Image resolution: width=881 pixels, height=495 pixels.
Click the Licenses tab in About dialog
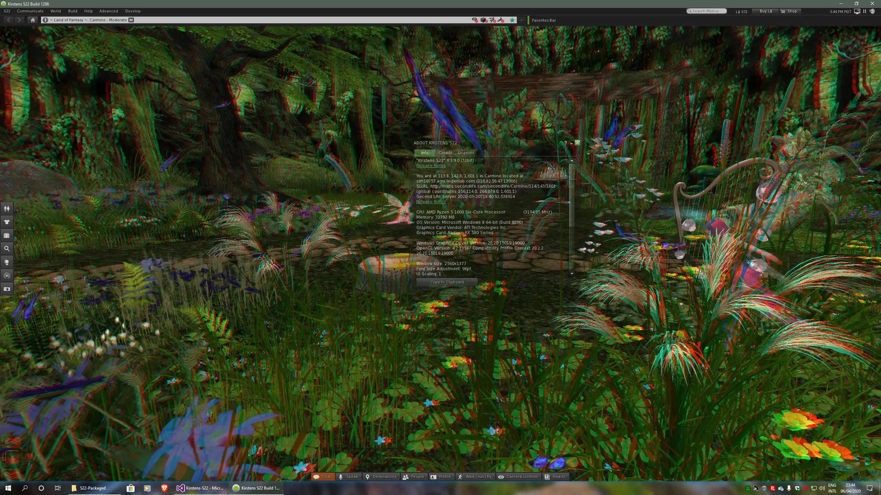(465, 152)
